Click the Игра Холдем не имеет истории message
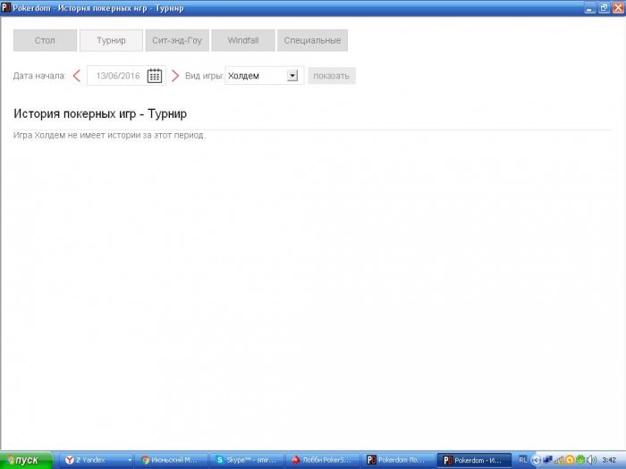Screen dimensions: 626x469 (109, 135)
